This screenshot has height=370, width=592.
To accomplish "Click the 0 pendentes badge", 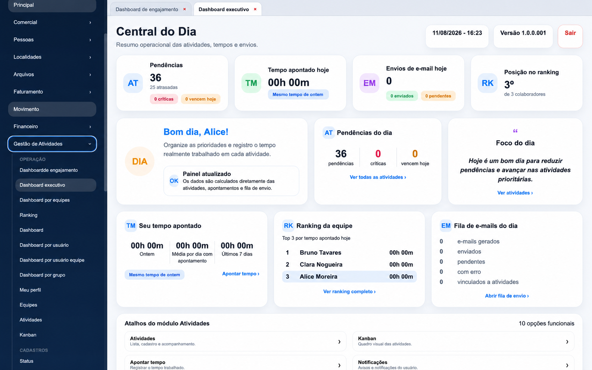I will point(438,96).
